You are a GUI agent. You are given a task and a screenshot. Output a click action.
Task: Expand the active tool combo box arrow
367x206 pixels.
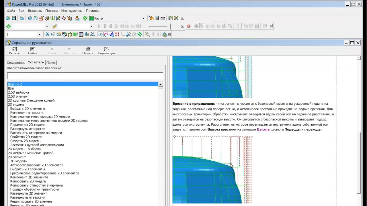click(91, 26)
